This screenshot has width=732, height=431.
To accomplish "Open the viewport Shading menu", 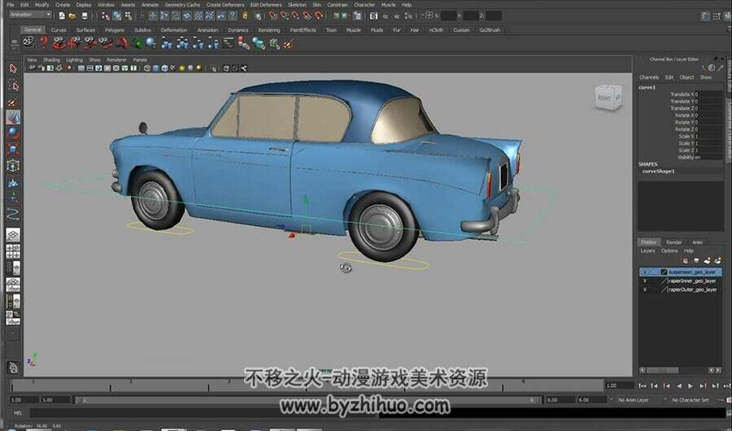I will tap(51, 59).
